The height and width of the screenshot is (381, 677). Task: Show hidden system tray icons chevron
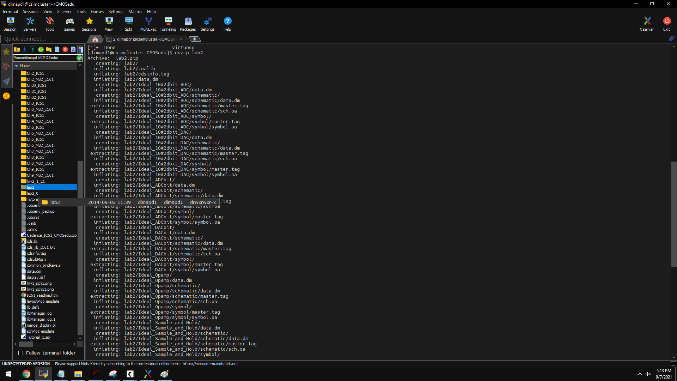point(640,374)
